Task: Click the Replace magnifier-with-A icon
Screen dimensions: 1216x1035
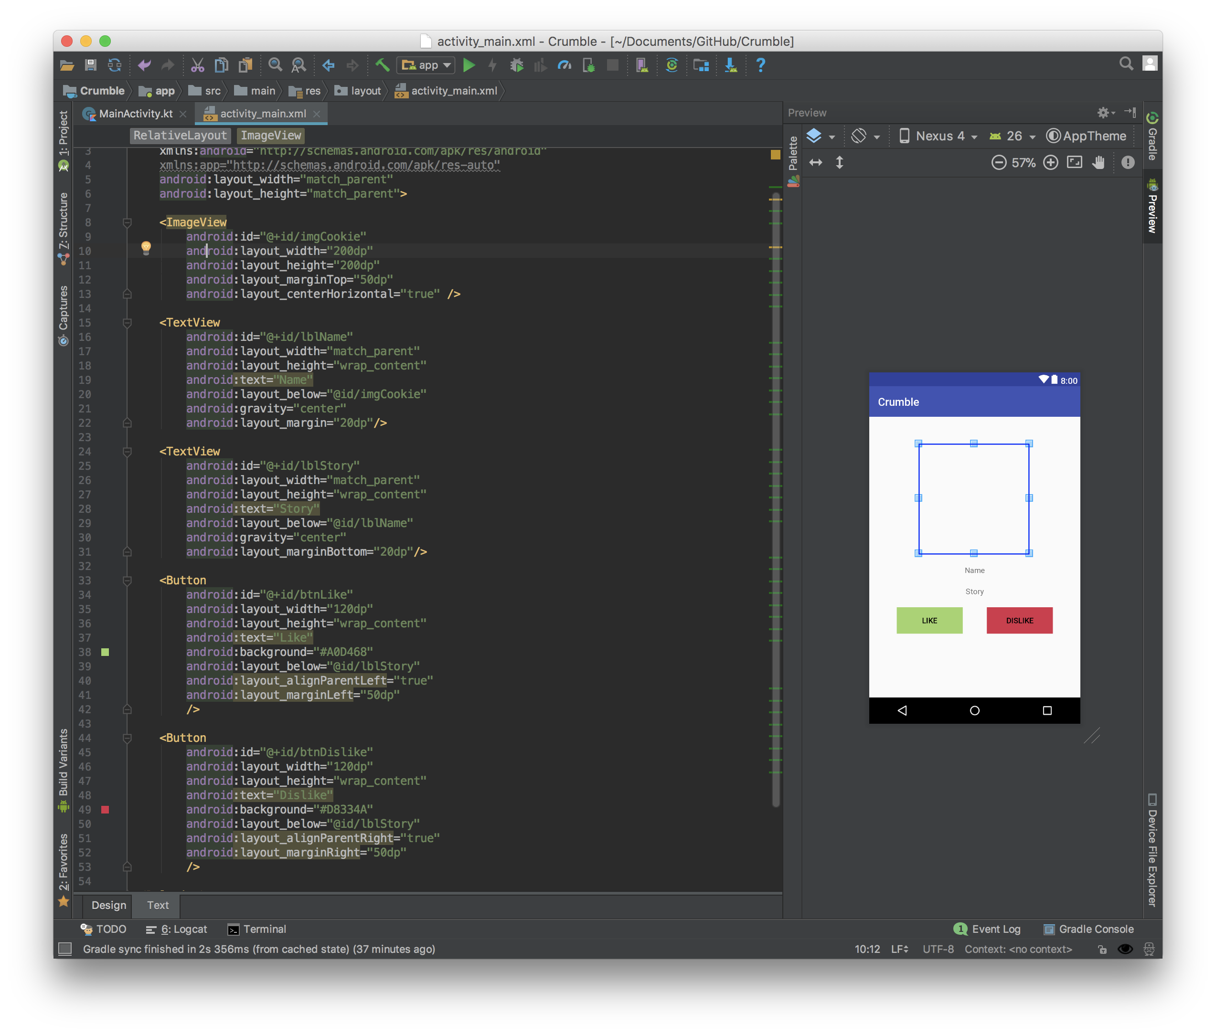Action: pos(299,65)
